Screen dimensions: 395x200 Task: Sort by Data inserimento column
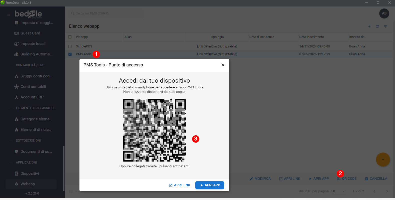tap(312, 37)
